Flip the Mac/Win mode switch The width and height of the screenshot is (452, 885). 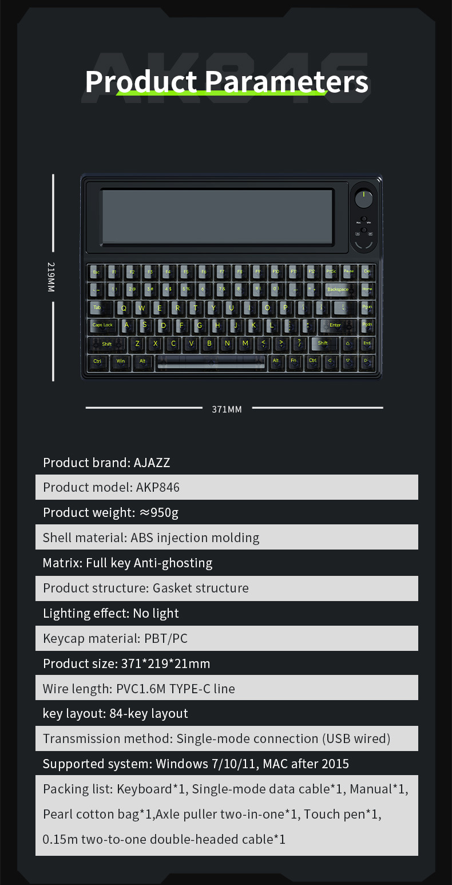coord(363,219)
